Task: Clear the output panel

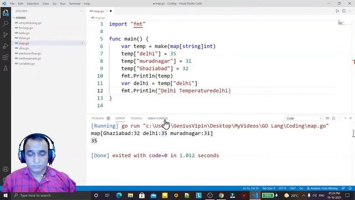Action: point(327,118)
